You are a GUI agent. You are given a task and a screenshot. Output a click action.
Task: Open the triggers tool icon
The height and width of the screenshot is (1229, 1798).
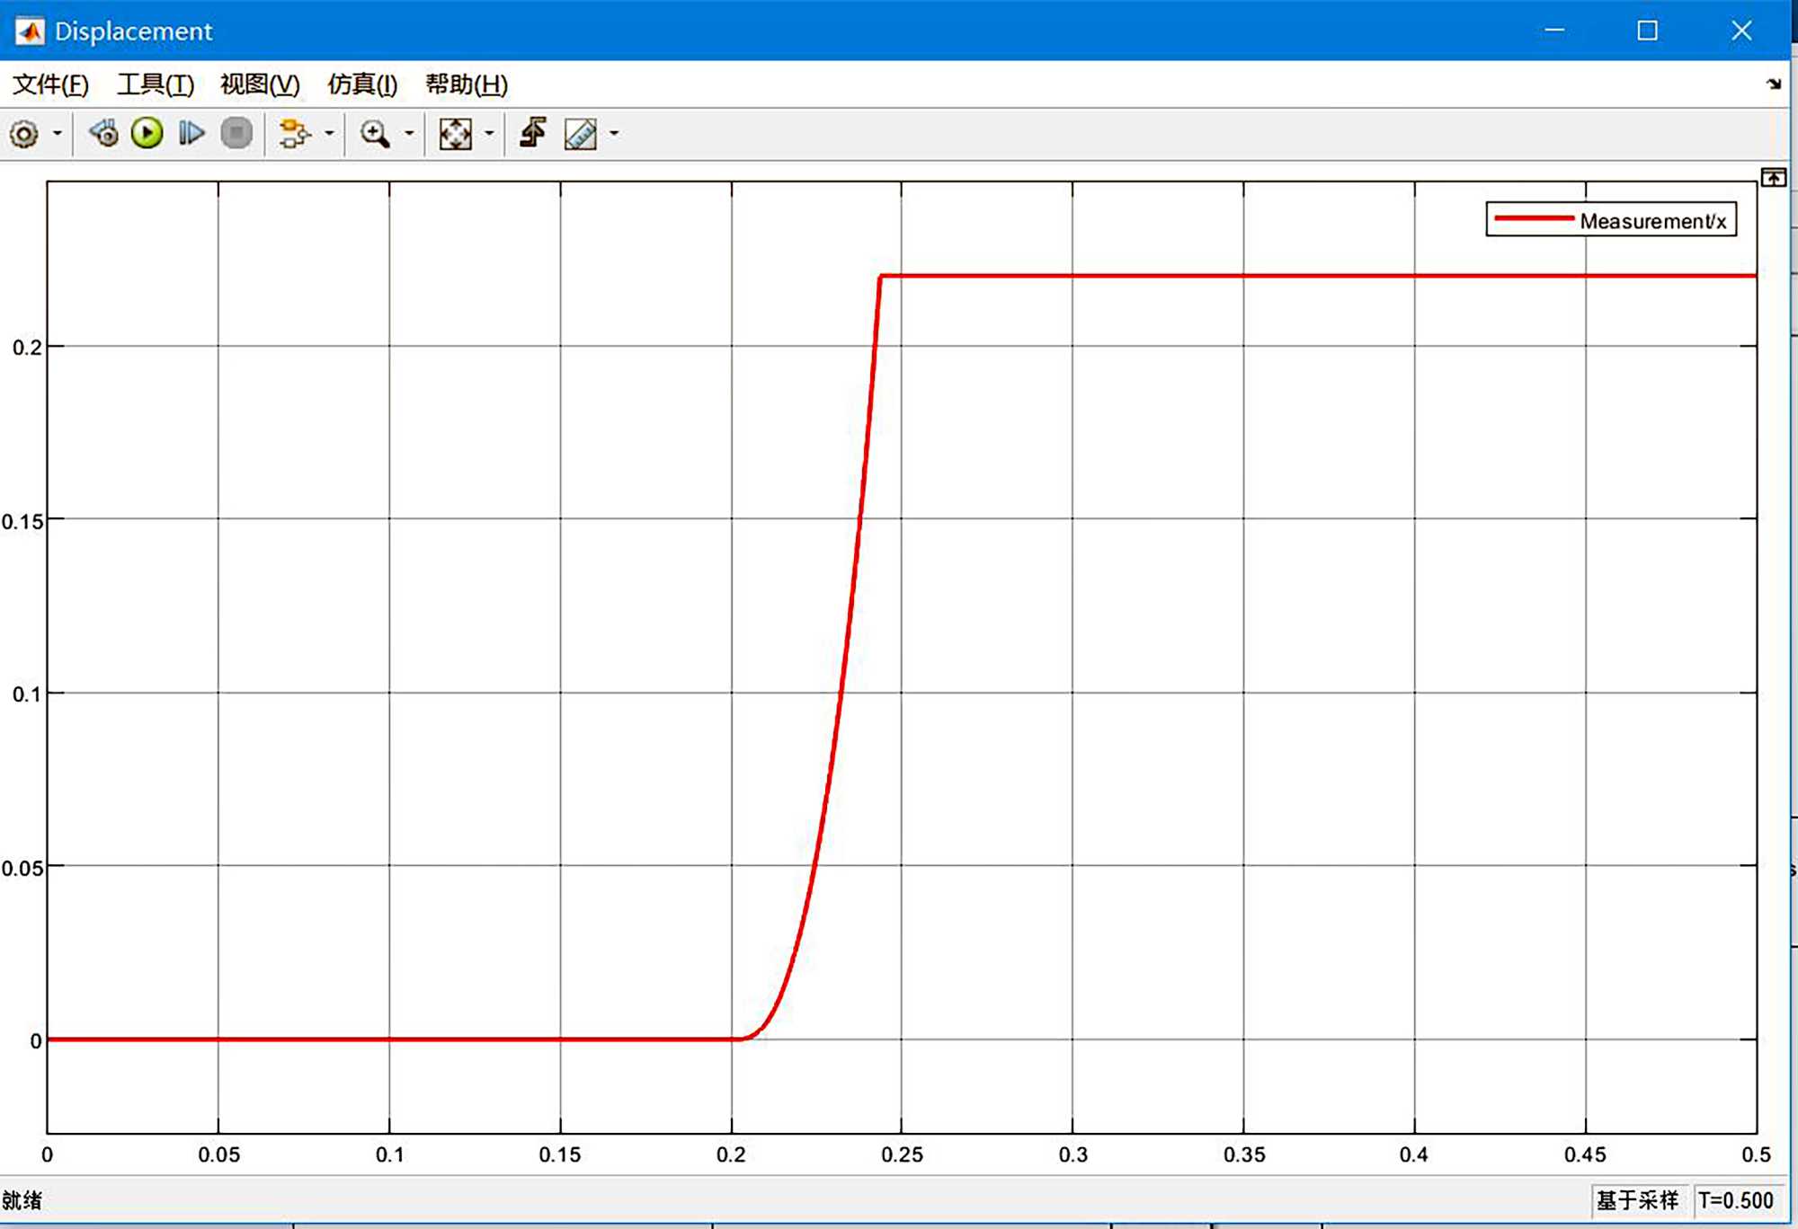(x=533, y=134)
